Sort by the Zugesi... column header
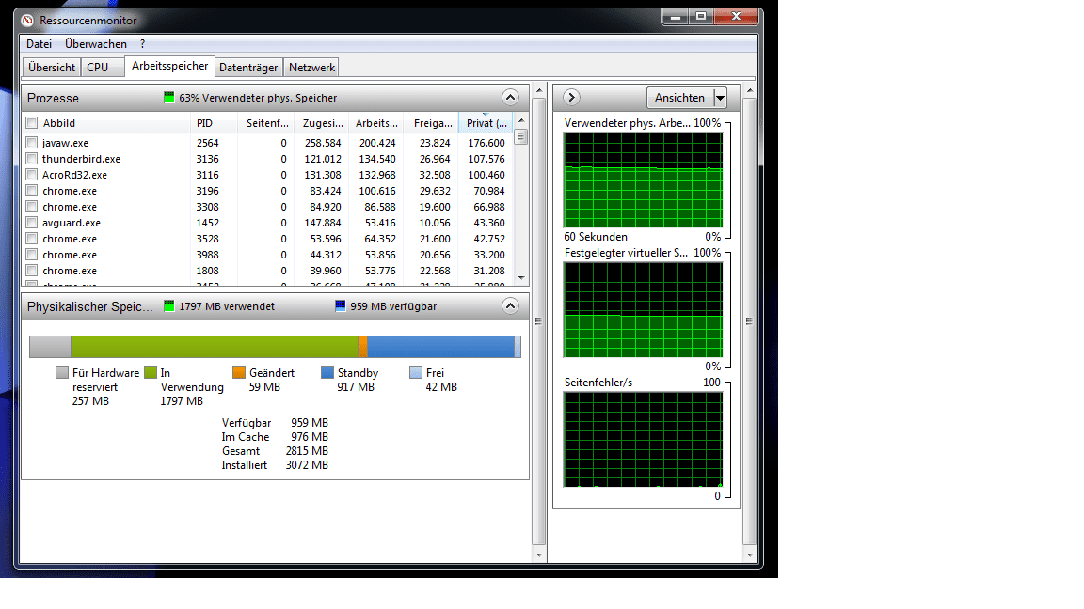 click(x=322, y=123)
